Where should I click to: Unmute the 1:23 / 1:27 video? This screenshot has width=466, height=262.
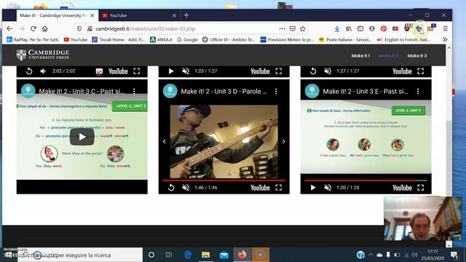(x=186, y=71)
